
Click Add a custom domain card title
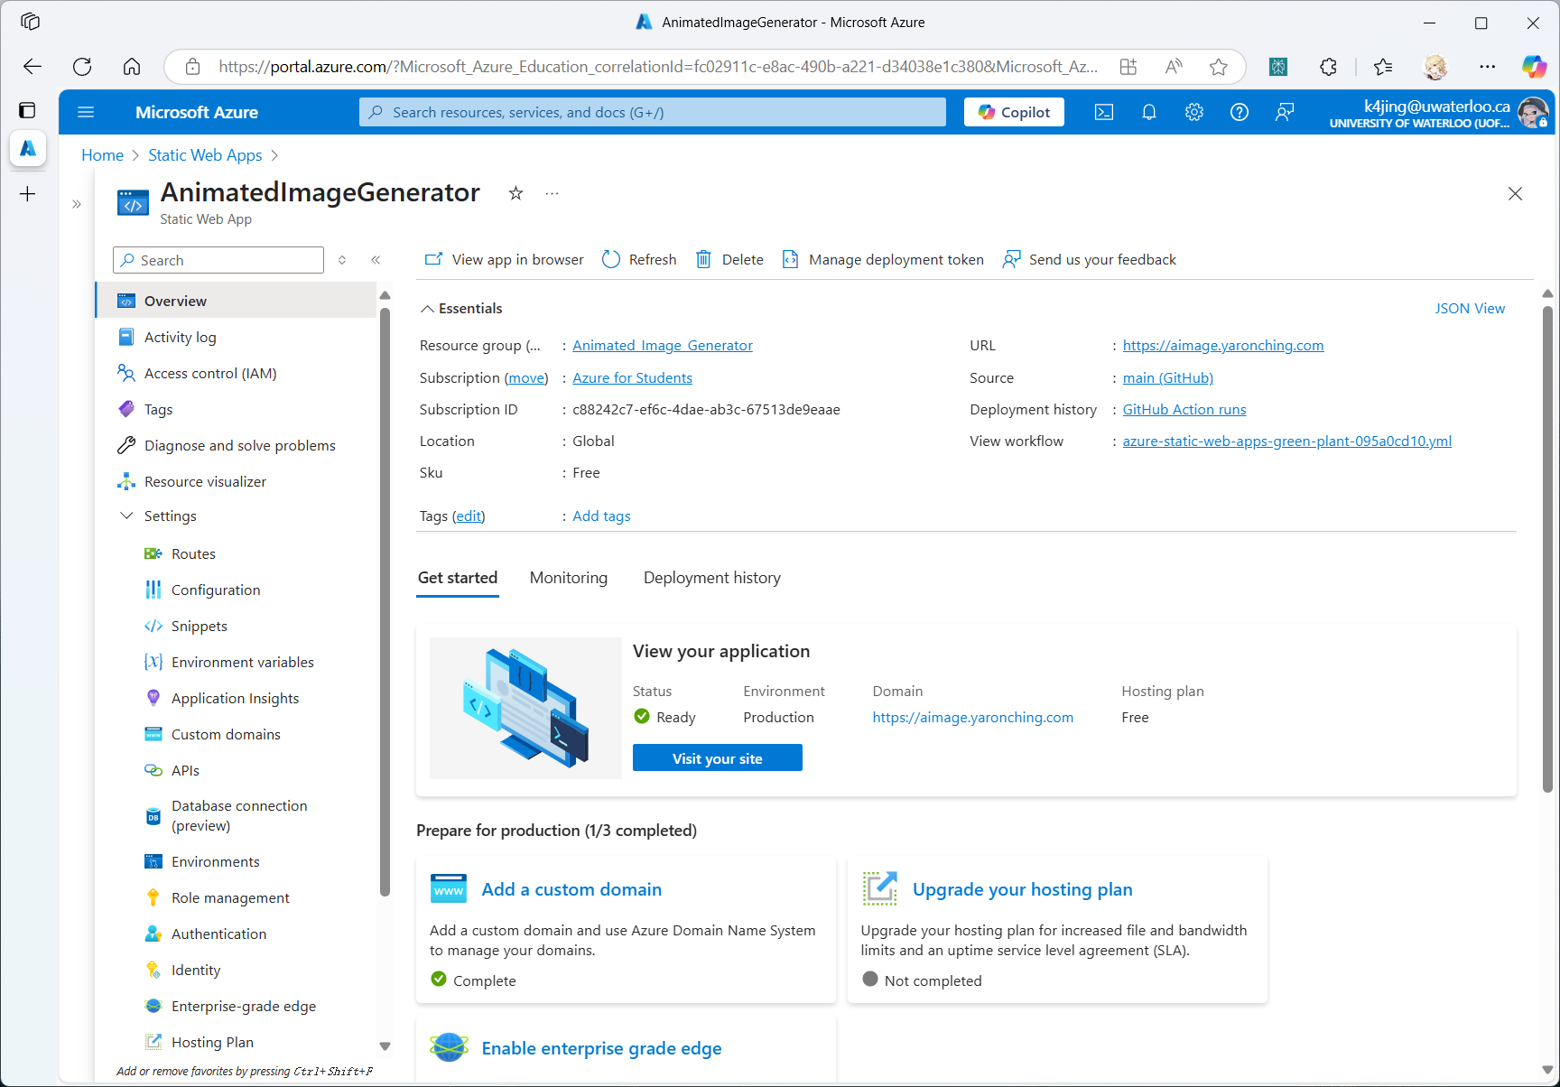point(571,889)
